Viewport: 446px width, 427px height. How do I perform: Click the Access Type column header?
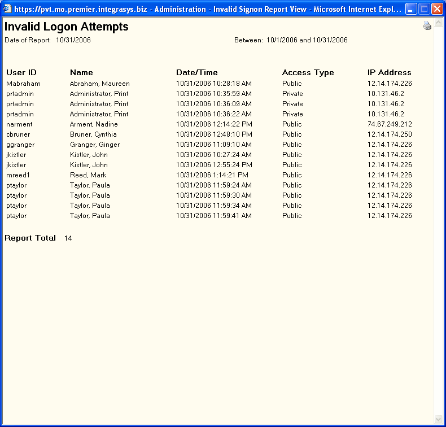[x=308, y=72]
